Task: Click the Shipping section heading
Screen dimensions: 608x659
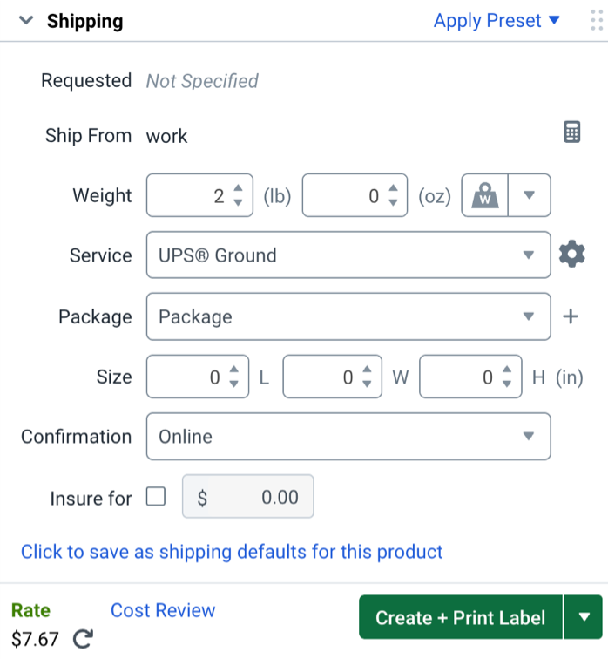Action: [x=84, y=21]
